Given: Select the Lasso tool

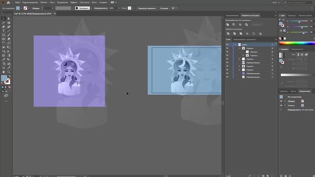Looking at the screenshot, I should tap(9, 23).
